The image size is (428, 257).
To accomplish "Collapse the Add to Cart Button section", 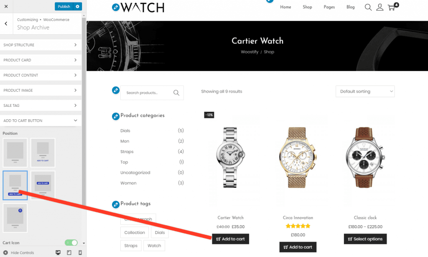I will click(x=41, y=121).
